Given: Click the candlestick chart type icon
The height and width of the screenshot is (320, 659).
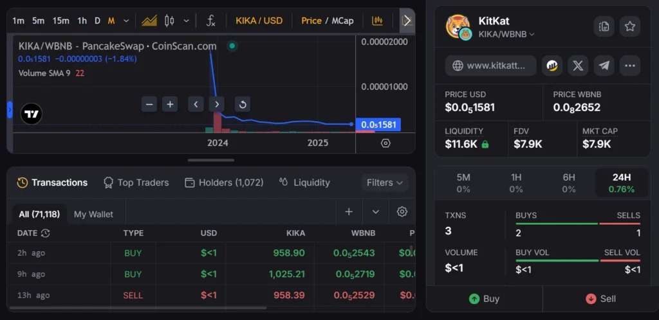Looking at the screenshot, I should click(x=169, y=21).
